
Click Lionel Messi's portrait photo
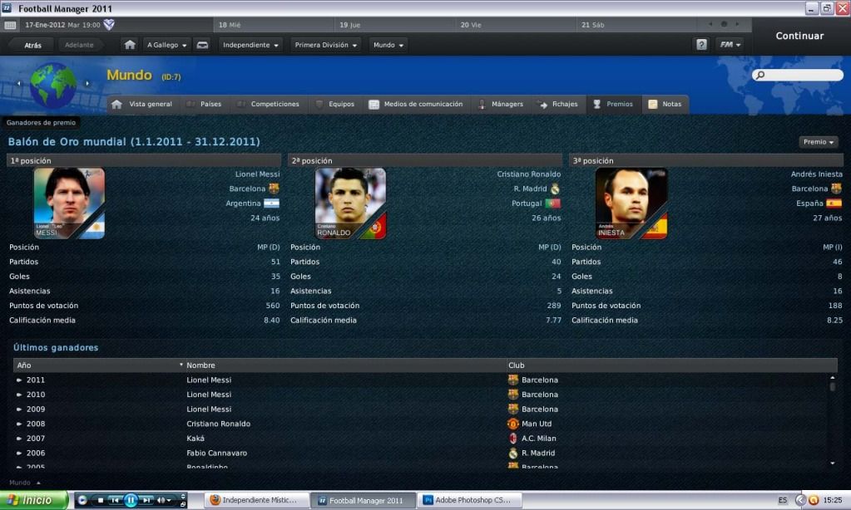click(x=70, y=204)
